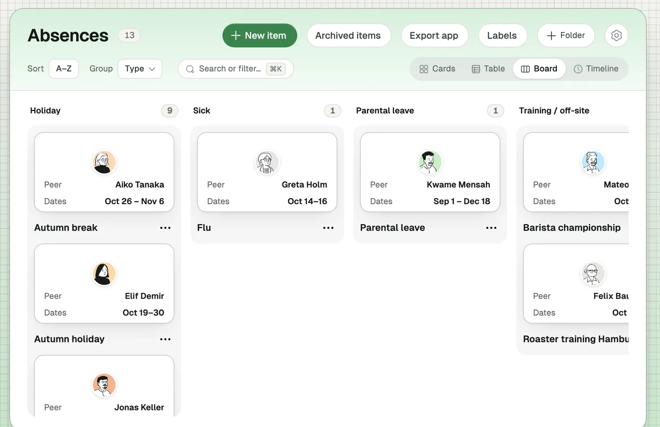Open more options for Autumn holiday
Screen dimensions: 660x427
[165, 339]
